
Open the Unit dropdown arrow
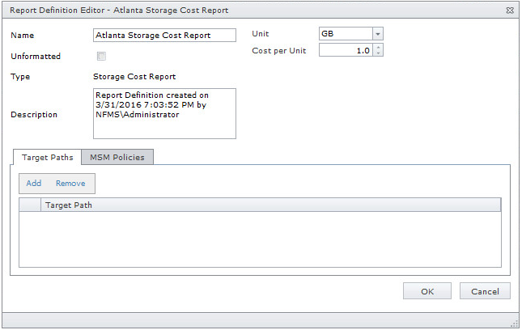pos(377,34)
